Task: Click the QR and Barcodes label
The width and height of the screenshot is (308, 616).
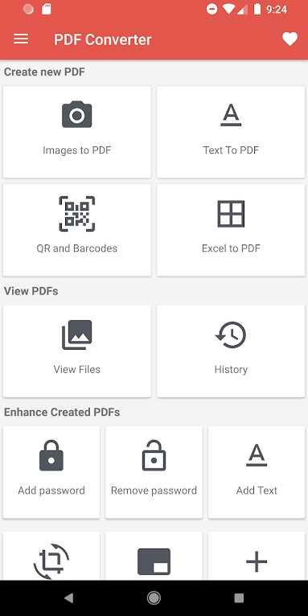Action: (x=77, y=248)
